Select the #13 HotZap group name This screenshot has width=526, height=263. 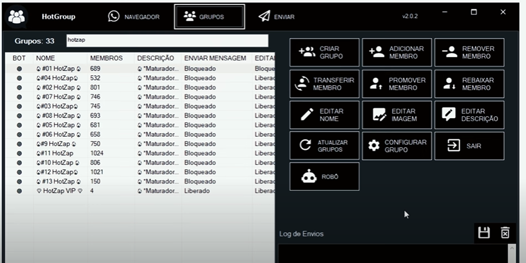(x=59, y=182)
